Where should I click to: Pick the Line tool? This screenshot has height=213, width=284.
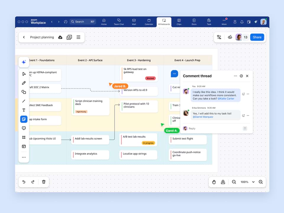tap(24, 101)
